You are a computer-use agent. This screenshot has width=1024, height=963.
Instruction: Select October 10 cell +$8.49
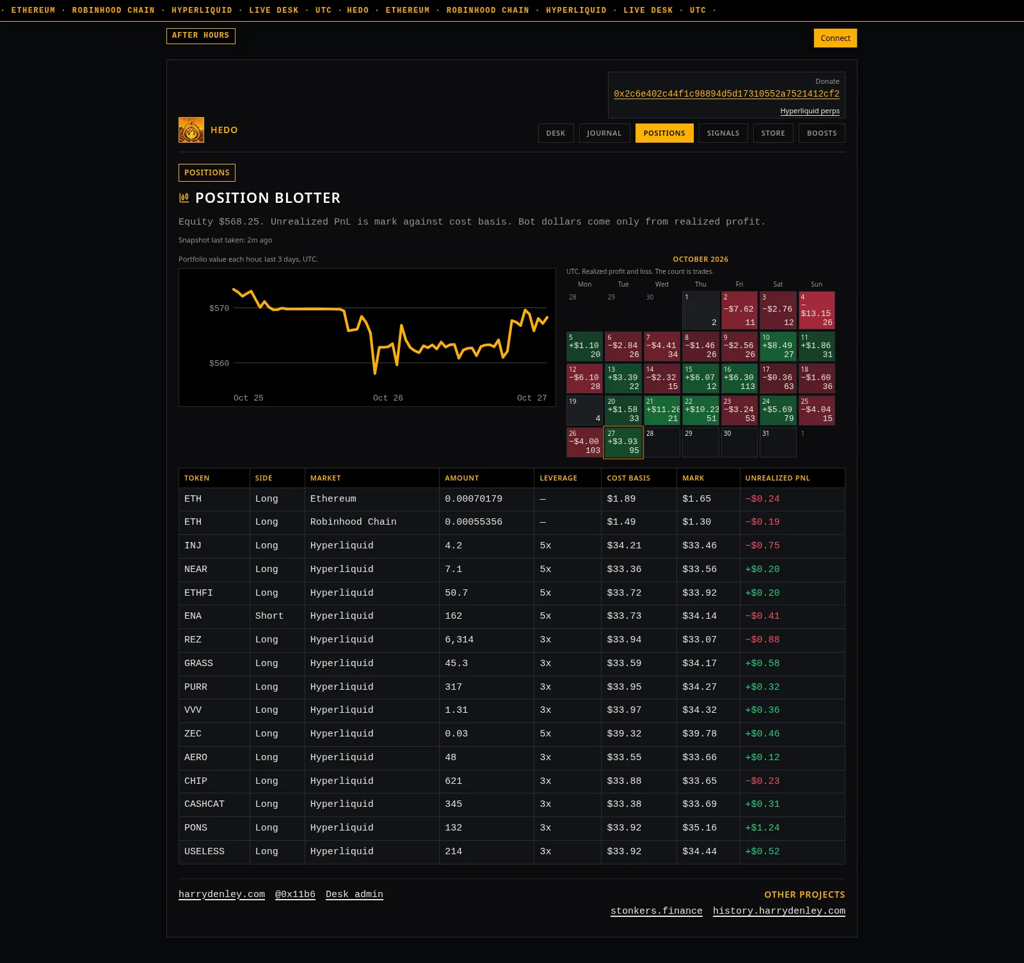click(778, 346)
